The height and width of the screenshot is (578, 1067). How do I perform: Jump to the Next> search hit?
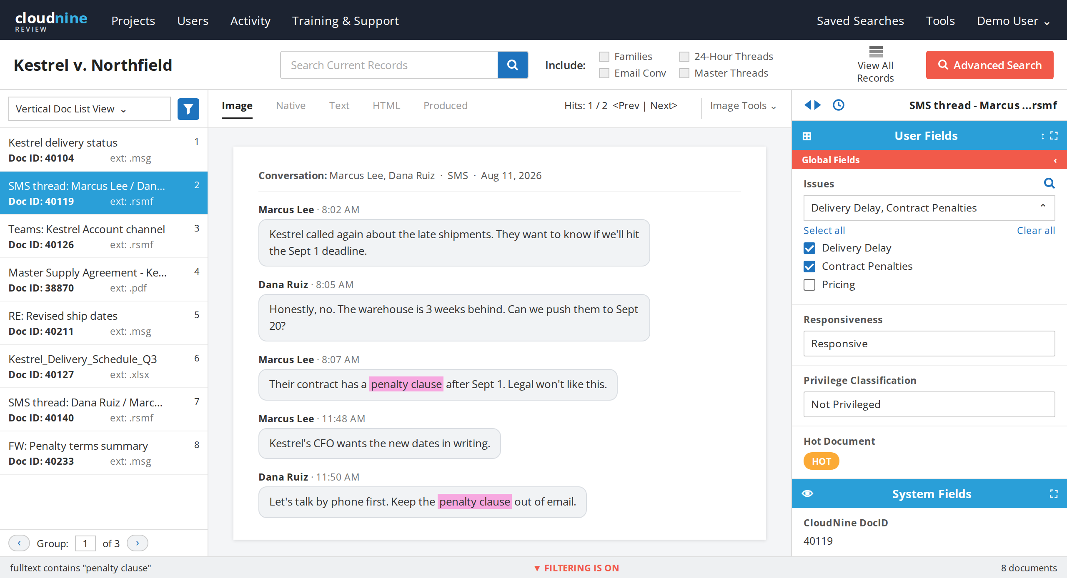click(x=664, y=106)
